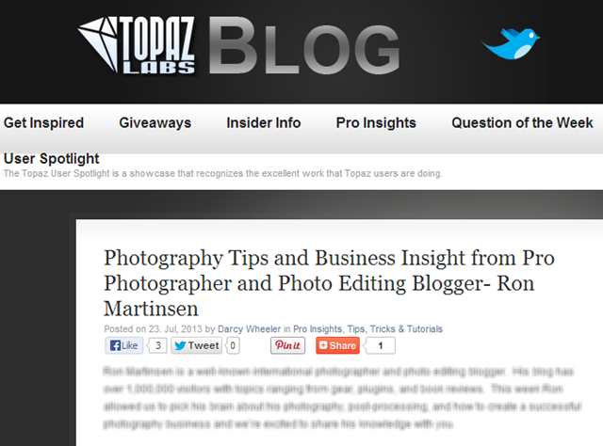
Task: Select Pro Insights in the navigation bar
Action: click(376, 123)
